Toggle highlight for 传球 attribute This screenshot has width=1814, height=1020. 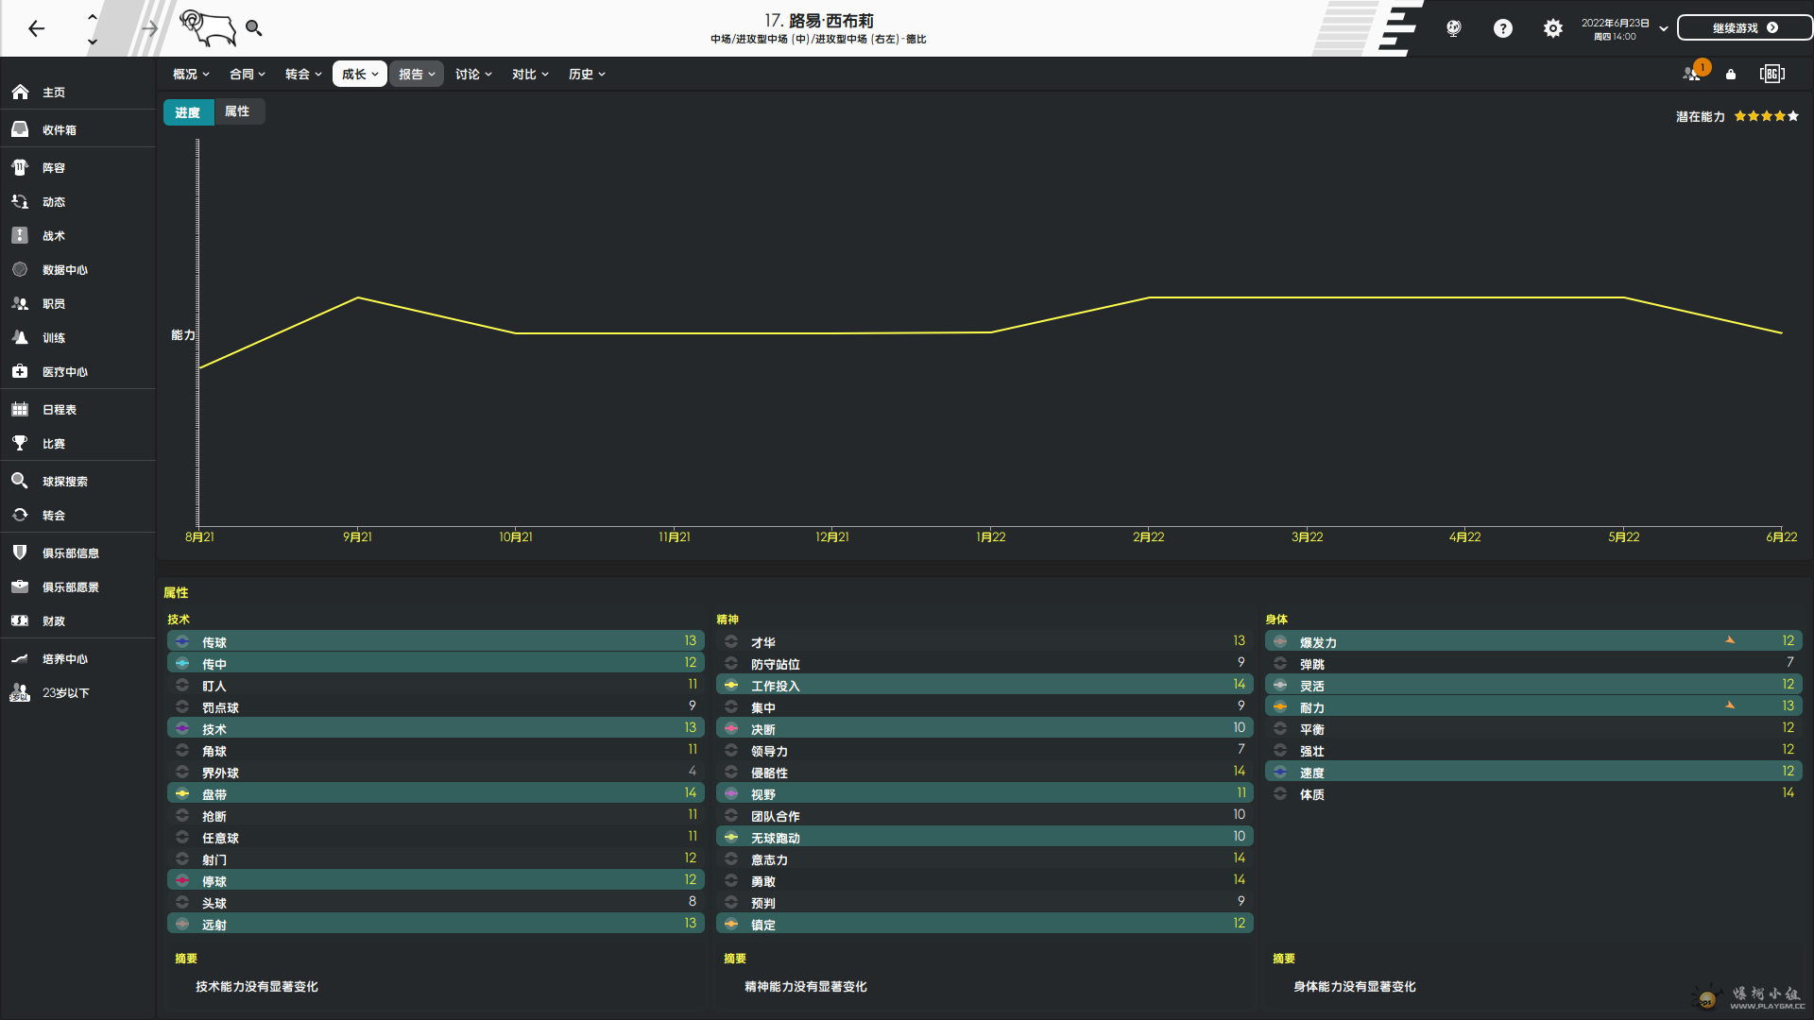click(x=182, y=642)
